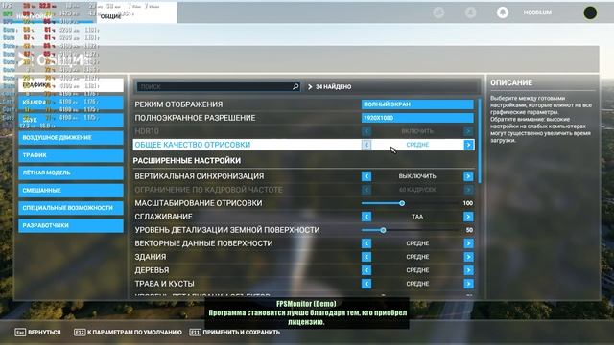Open Трафик settings category
This screenshot has width=614, height=345.
click(x=71, y=155)
